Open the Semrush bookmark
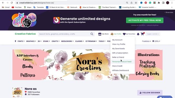175x98 pixels. (x=72, y=7)
